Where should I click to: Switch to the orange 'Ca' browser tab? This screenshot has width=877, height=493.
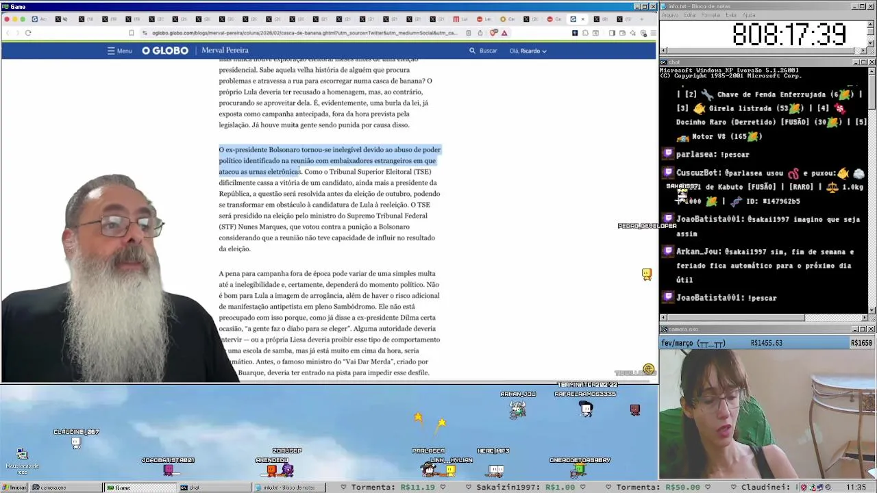pos(506,19)
